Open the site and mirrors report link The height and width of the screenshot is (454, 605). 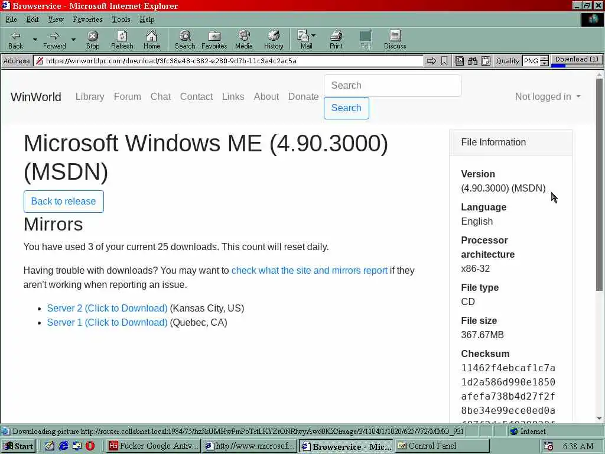pyautogui.click(x=310, y=270)
